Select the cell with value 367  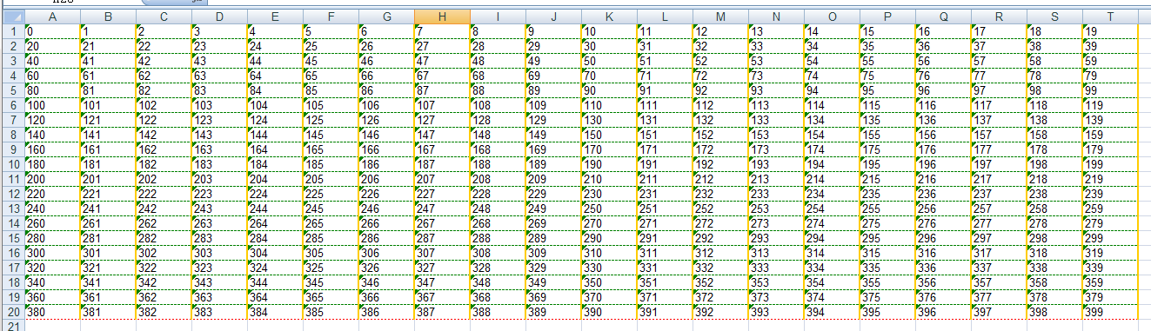pos(442,297)
